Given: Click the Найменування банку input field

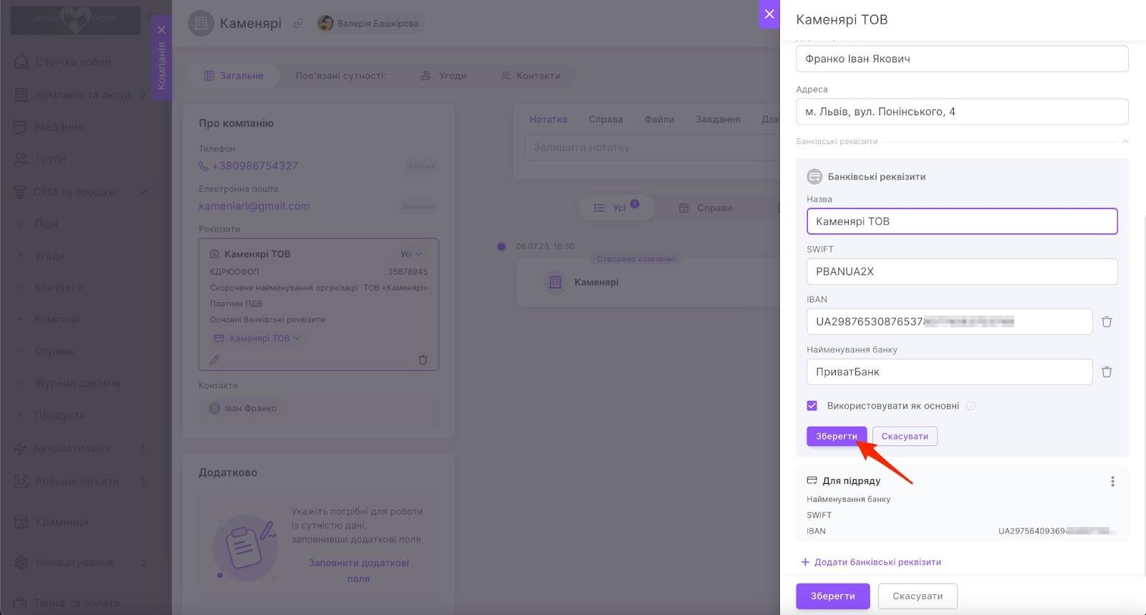Looking at the screenshot, I should [x=949, y=372].
